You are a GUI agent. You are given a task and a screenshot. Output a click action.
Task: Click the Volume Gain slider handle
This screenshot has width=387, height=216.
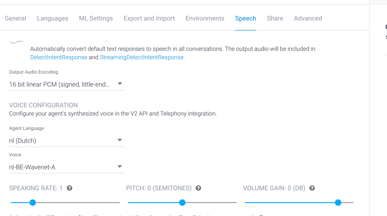[338, 202]
